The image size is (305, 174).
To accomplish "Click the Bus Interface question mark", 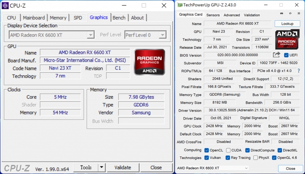I will [299, 71].
